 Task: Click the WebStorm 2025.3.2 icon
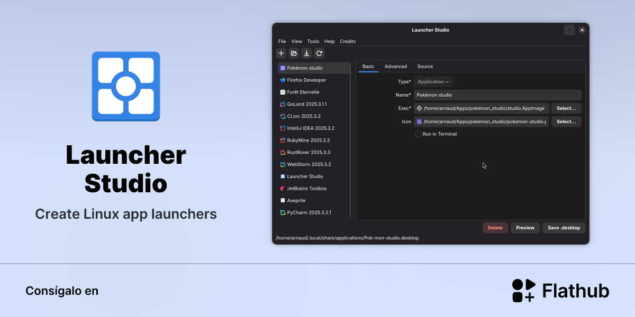tap(283, 164)
